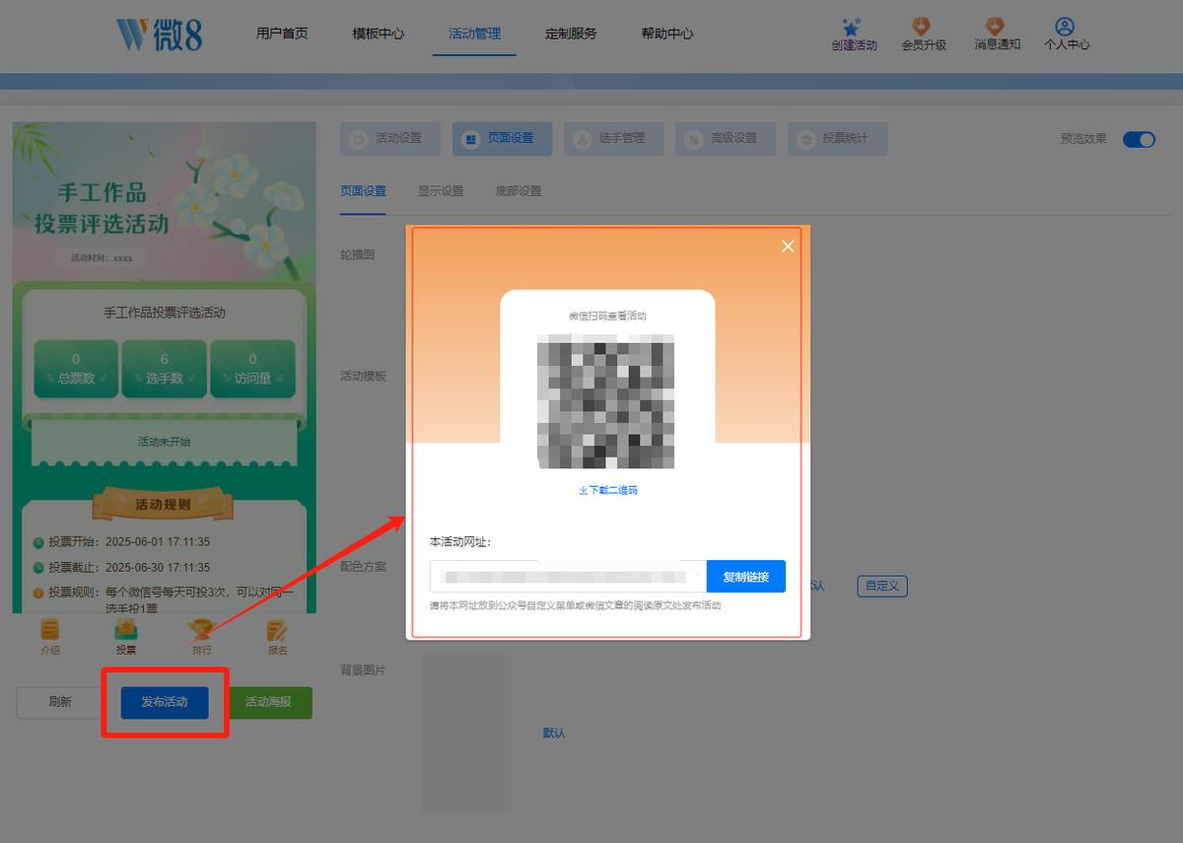Click 活动规则 banner heading
1183x843 pixels.
click(x=164, y=505)
